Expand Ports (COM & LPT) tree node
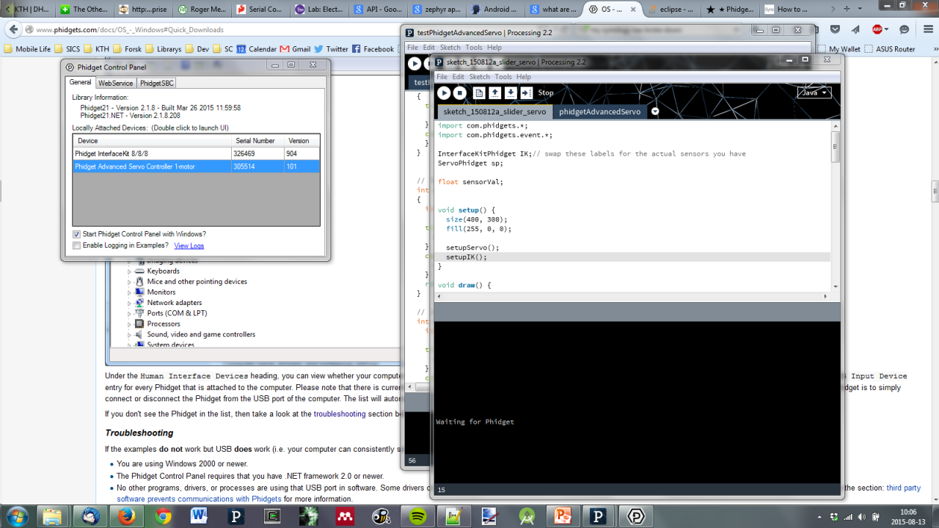Image resolution: width=939 pixels, height=528 pixels. click(x=130, y=313)
